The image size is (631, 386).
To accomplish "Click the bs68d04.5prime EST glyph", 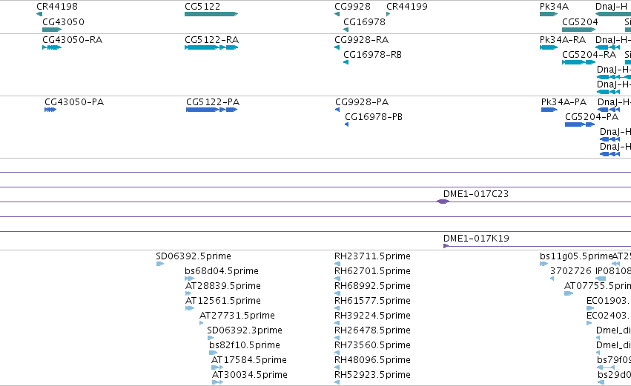I will (x=190, y=279).
